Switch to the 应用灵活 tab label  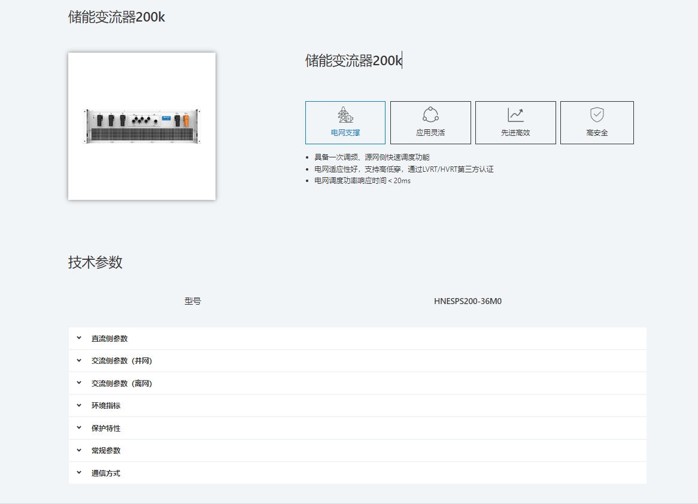click(430, 133)
